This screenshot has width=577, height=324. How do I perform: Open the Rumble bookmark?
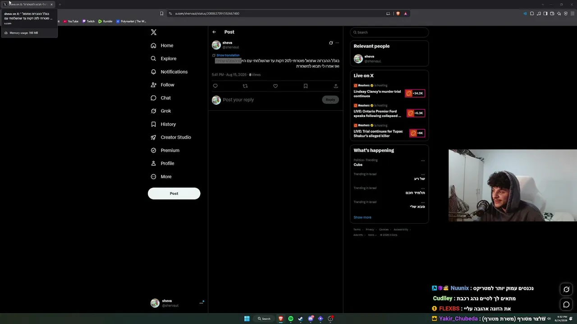click(105, 21)
